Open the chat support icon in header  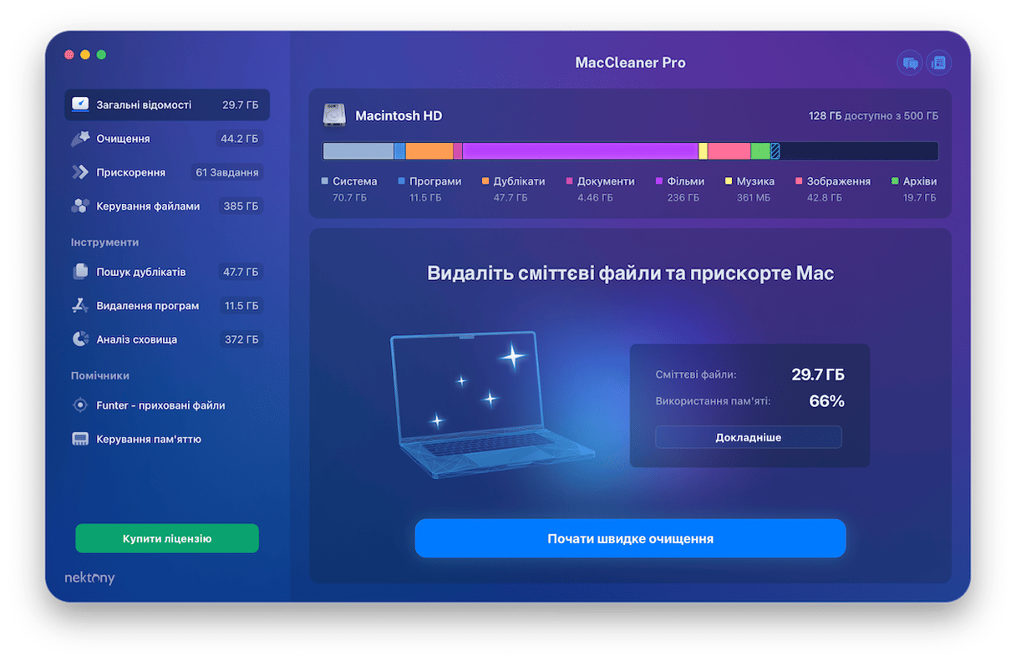click(910, 63)
